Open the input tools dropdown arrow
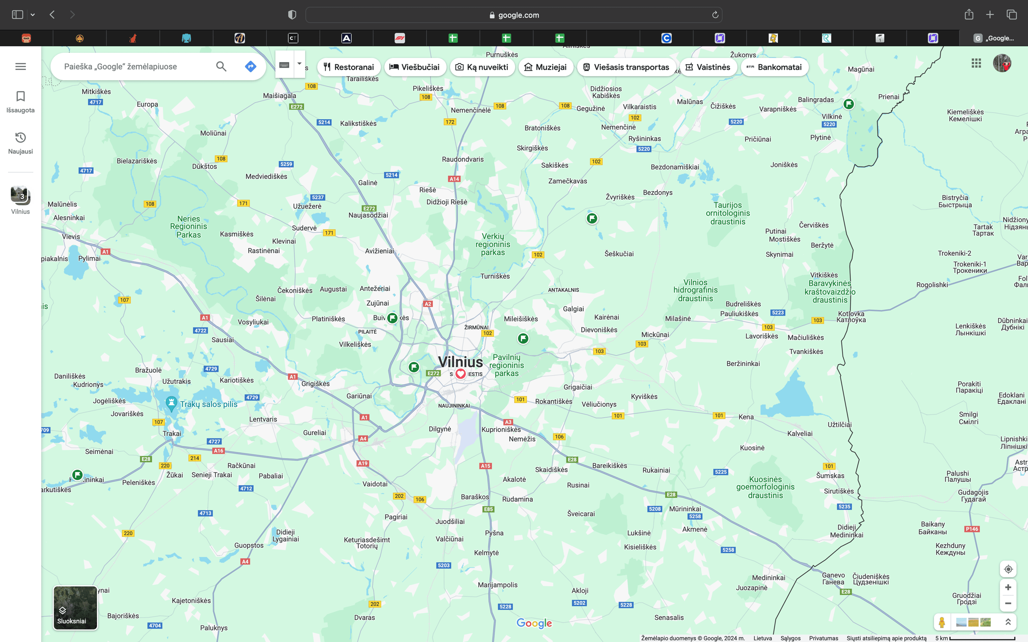This screenshot has width=1028, height=642. 300,64
